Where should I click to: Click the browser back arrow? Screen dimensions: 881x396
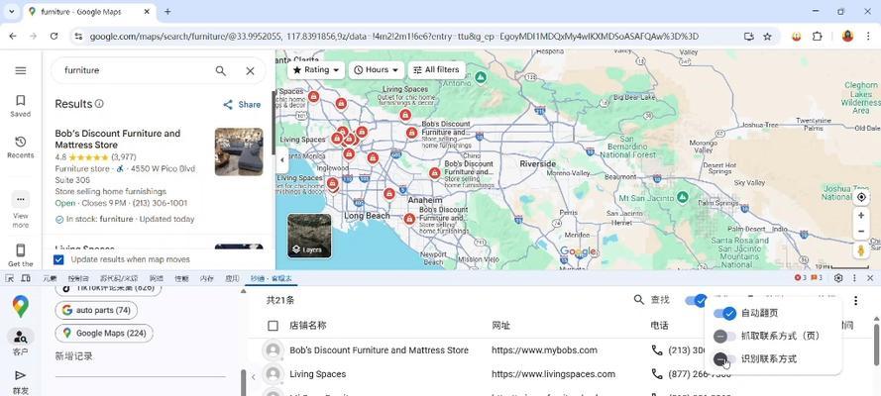pyautogui.click(x=13, y=36)
